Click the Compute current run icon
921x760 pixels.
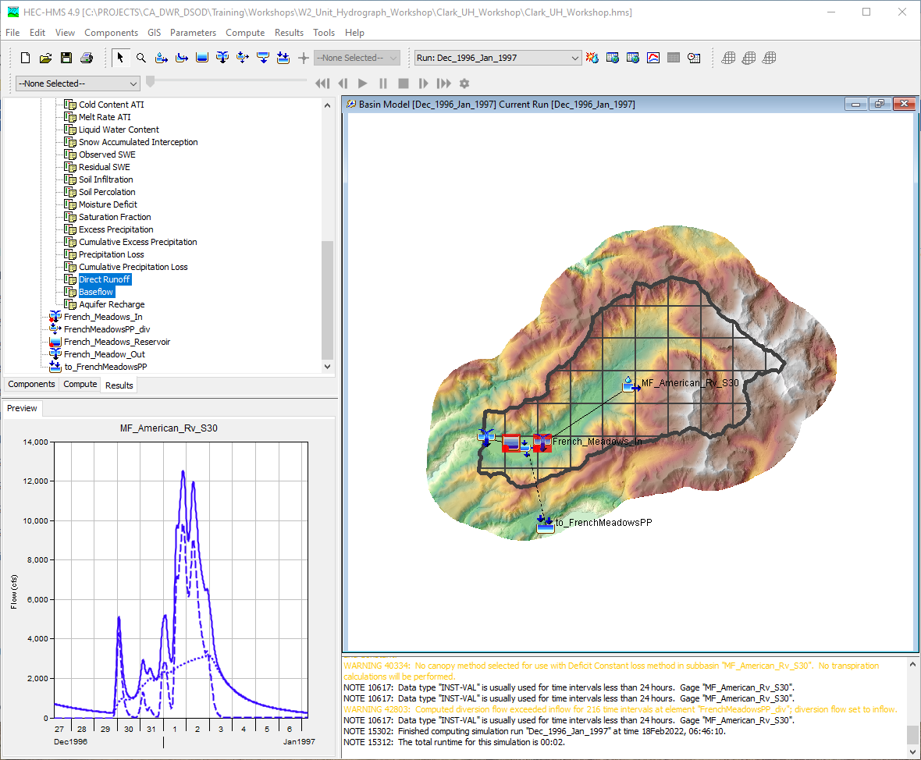(x=592, y=57)
